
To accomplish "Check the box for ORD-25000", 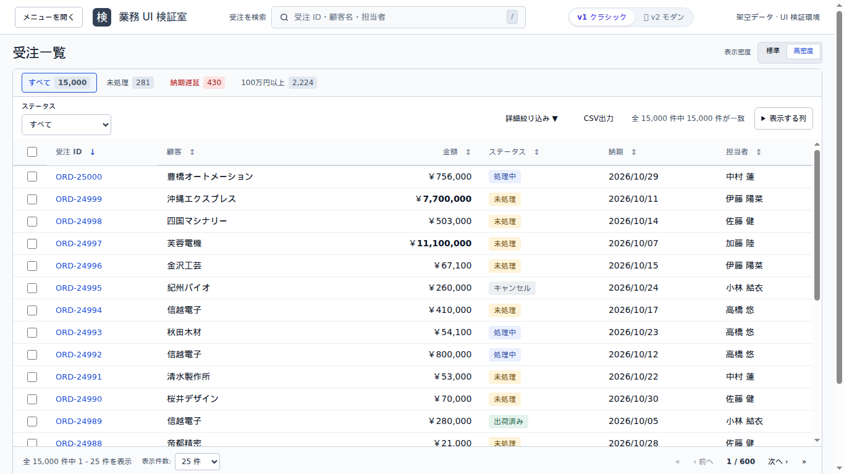I will 32,177.
